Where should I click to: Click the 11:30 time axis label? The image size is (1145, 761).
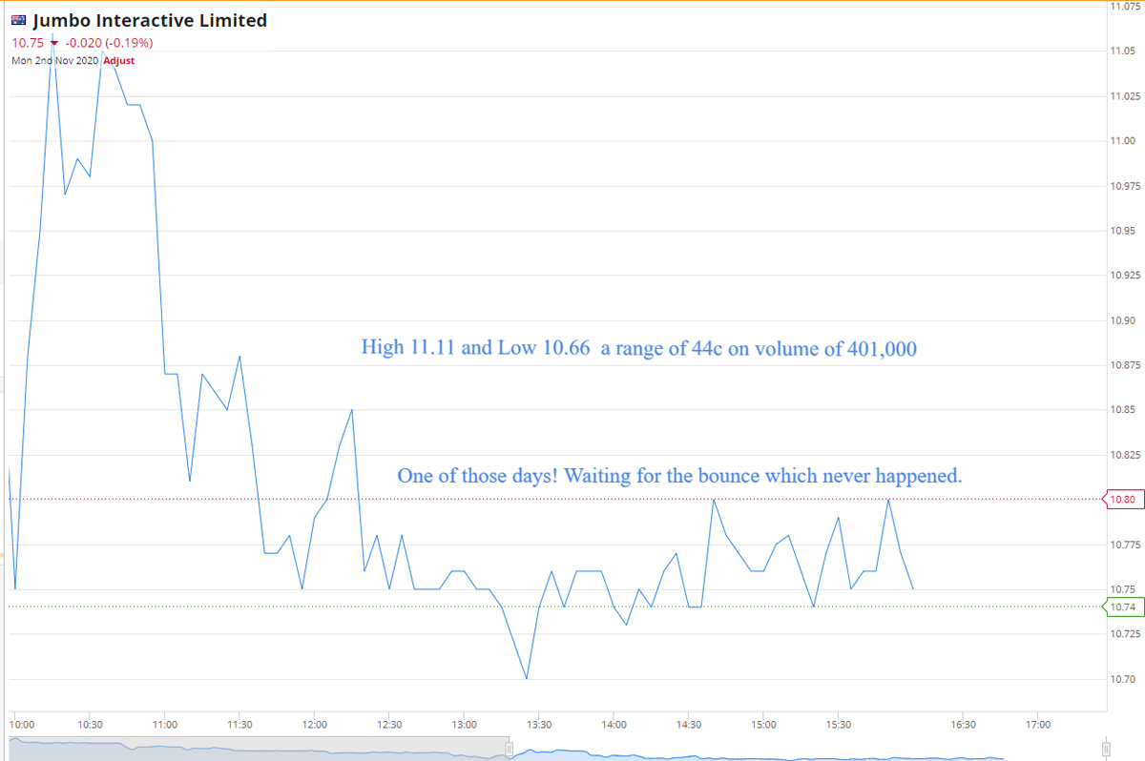pyautogui.click(x=239, y=724)
